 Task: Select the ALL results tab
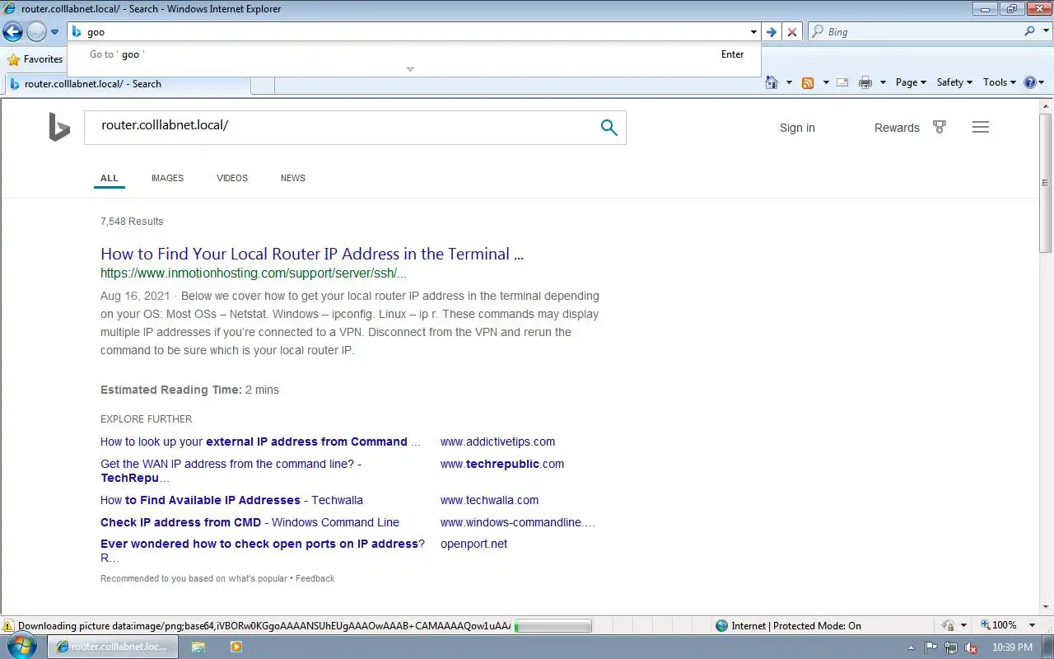[110, 178]
